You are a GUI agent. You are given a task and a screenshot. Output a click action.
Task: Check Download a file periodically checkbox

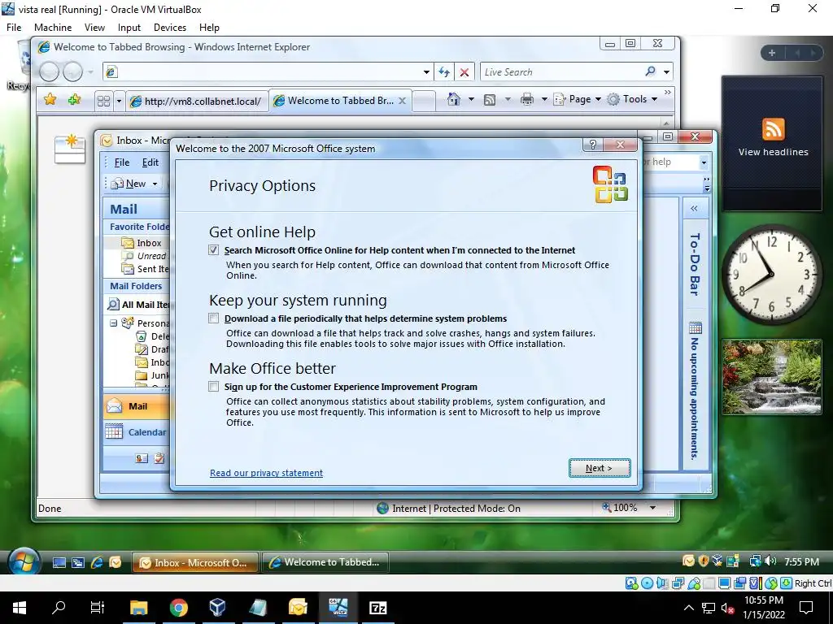click(x=214, y=318)
